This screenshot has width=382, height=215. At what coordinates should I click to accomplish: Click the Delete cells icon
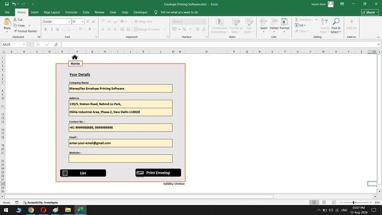(x=274, y=22)
